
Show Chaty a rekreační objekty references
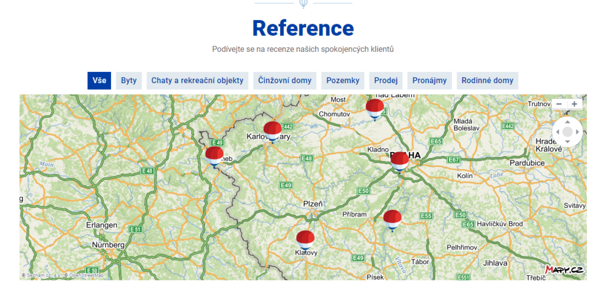pos(198,81)
